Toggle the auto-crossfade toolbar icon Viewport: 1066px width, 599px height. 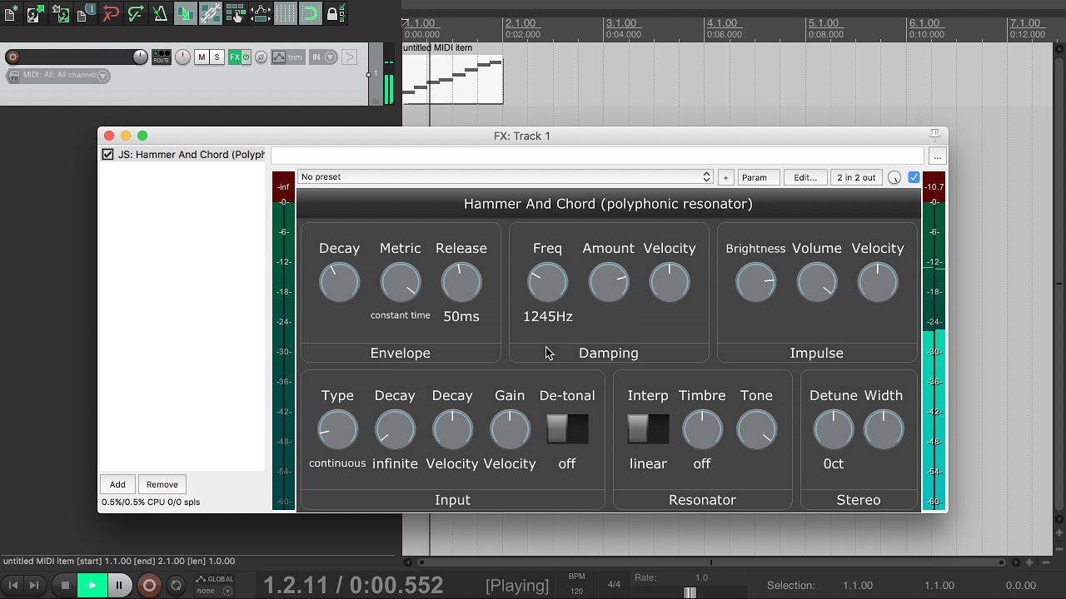[186, 14]
